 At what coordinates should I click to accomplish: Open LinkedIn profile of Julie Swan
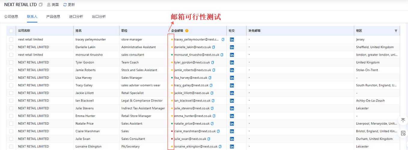point(232,139)
